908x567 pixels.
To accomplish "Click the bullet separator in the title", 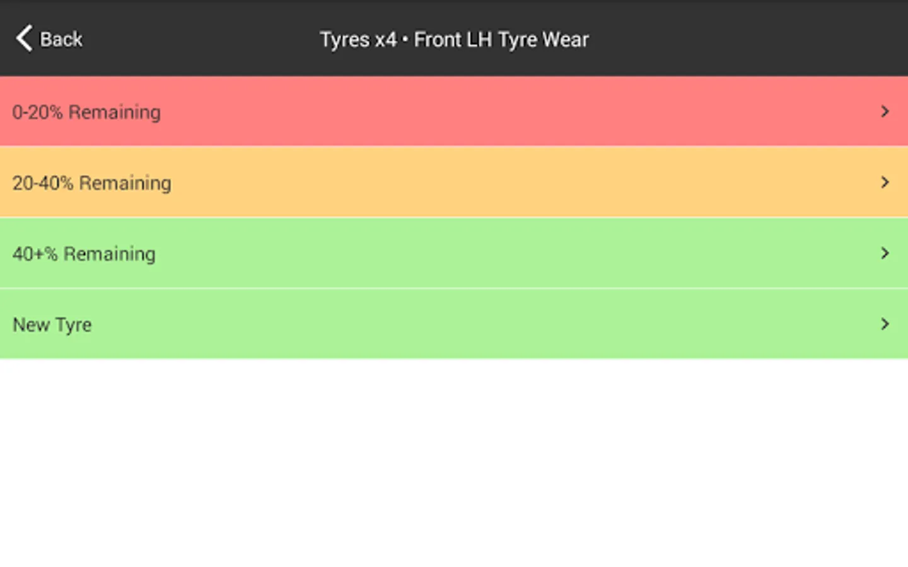I will pos(405,40).
